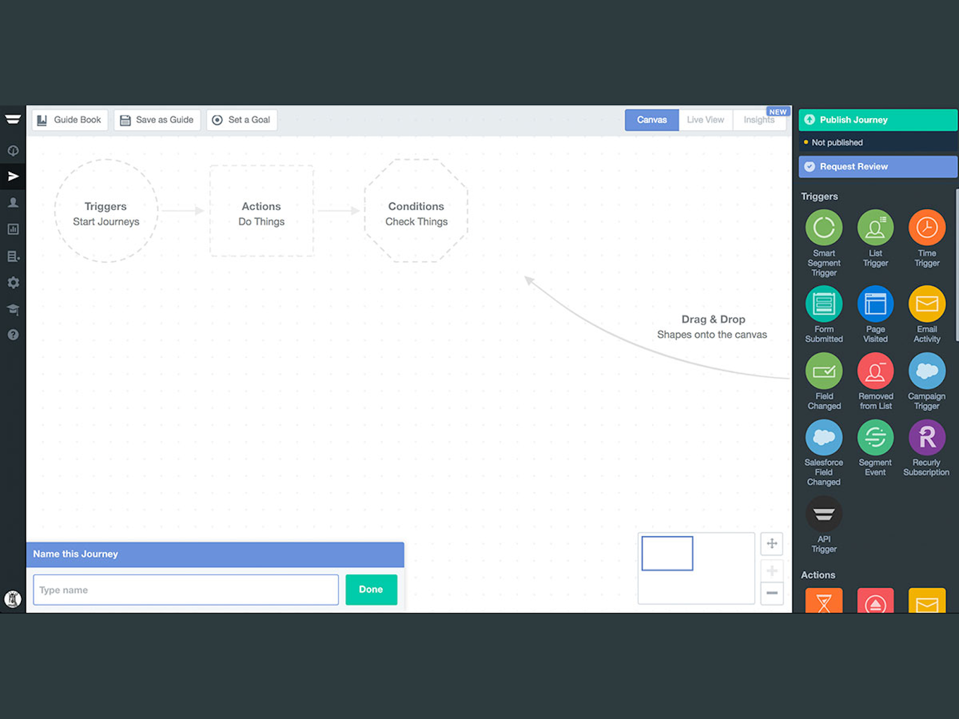Open the settings gear in the sidebar
Viewport: 959px width, 719px height.
click(13, 282)
